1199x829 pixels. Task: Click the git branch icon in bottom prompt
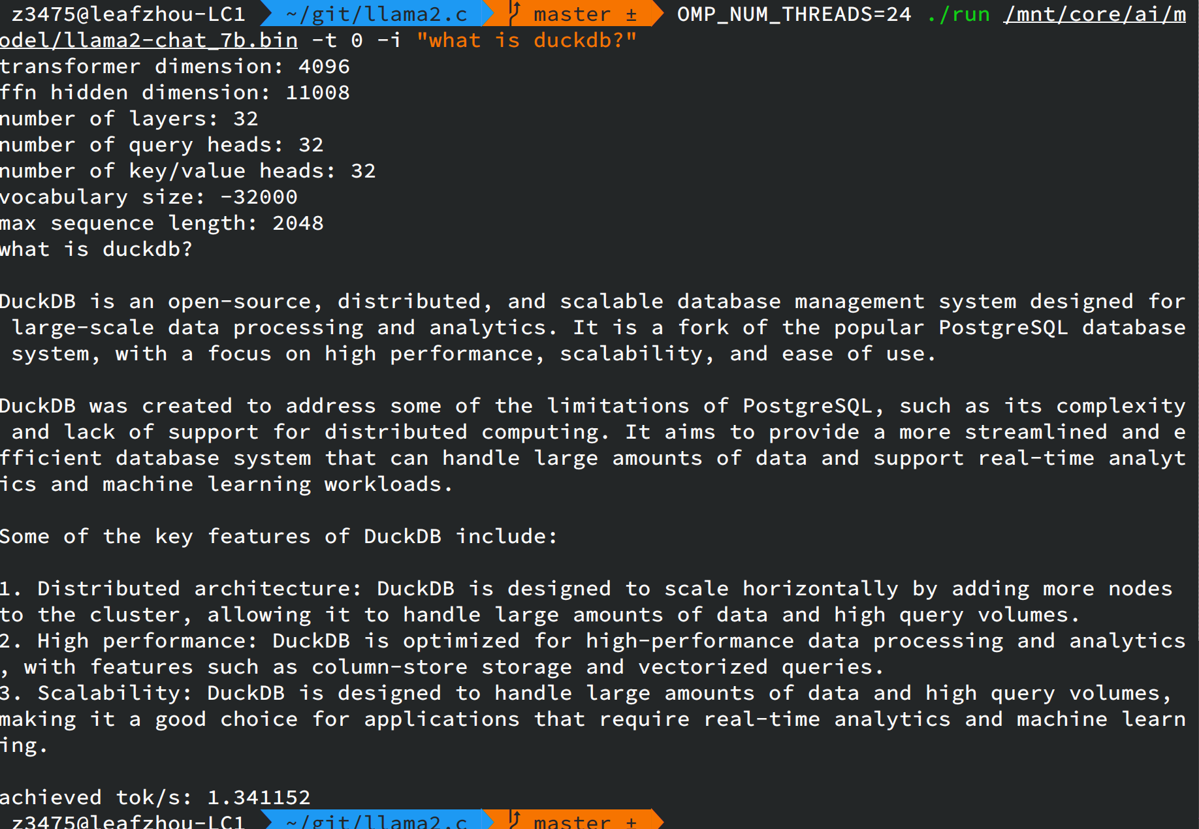tap(515, 820)
